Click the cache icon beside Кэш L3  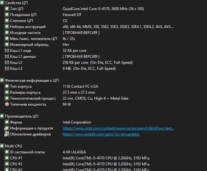(7, 69)
